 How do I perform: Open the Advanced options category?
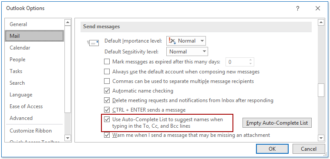pyautogui.click(x=21, y=118)
